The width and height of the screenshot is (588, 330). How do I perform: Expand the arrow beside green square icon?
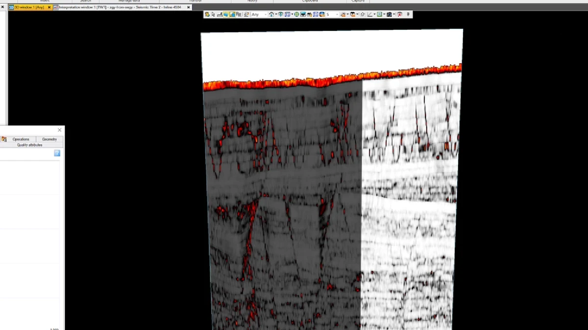tap(384, 15)
